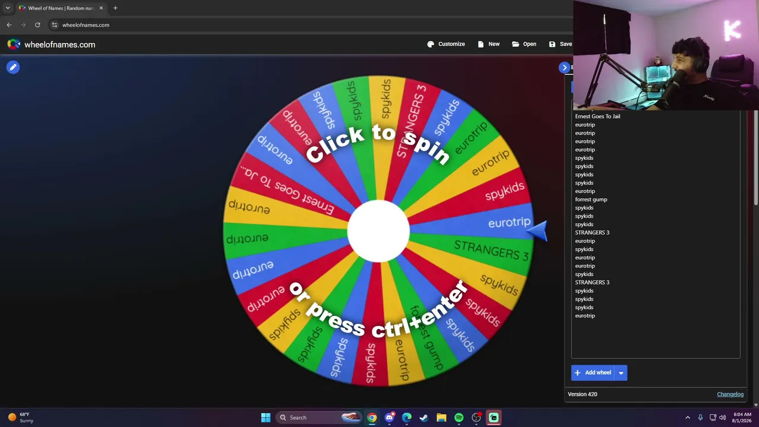
Task: Click the taskbar Search box
Action: click(x=319, y=418)
